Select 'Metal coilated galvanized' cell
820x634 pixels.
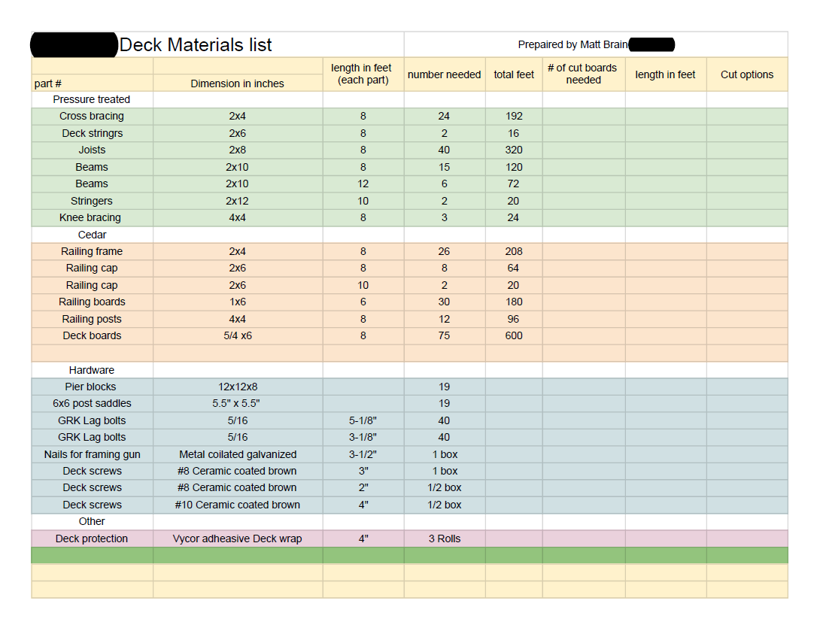point(238,455)
